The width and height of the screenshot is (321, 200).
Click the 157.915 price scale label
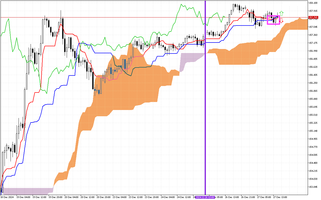pos(313,11)
